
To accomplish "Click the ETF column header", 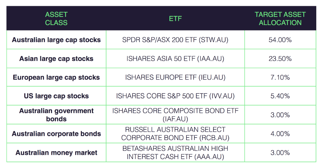I will (x=175, y=19).
